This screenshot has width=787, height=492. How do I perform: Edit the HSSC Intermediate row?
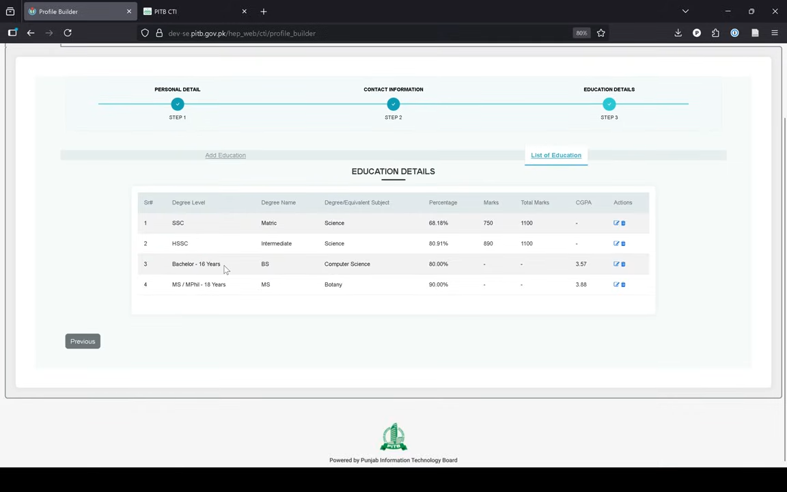[616, 243]
